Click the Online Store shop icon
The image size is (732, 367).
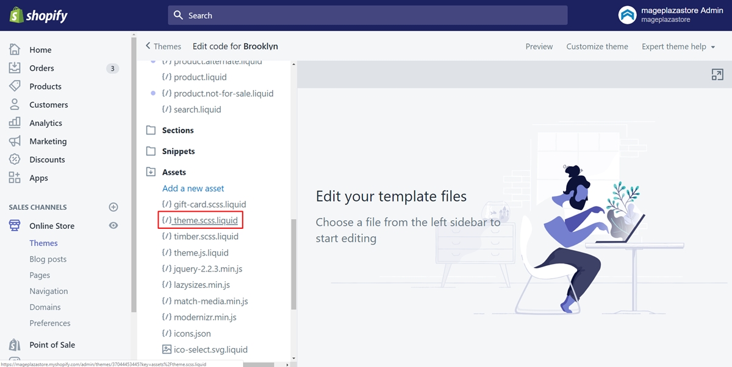15,225
